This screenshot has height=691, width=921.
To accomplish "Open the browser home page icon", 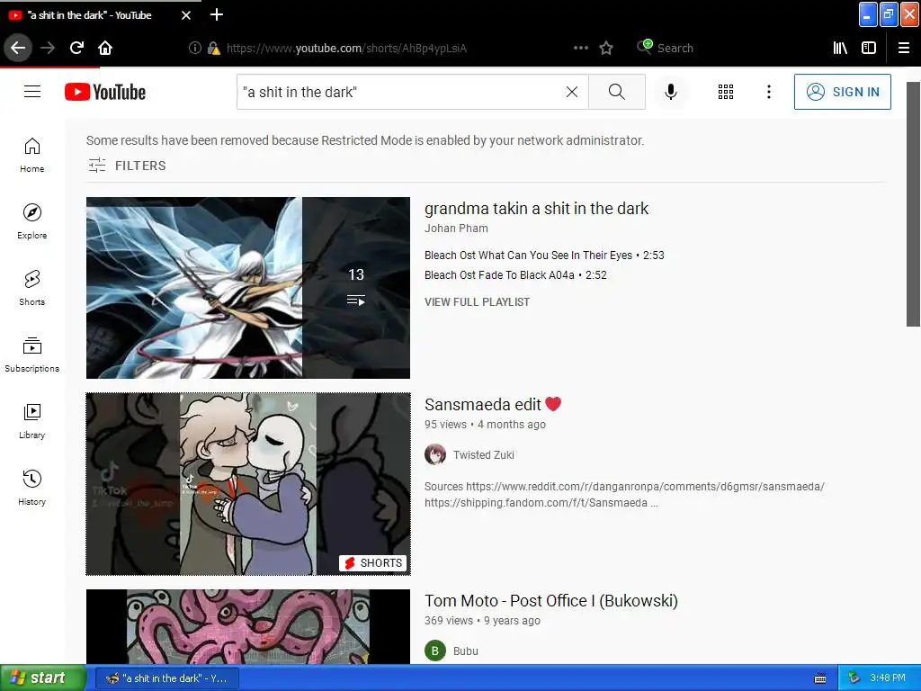I will coord(105,49).
